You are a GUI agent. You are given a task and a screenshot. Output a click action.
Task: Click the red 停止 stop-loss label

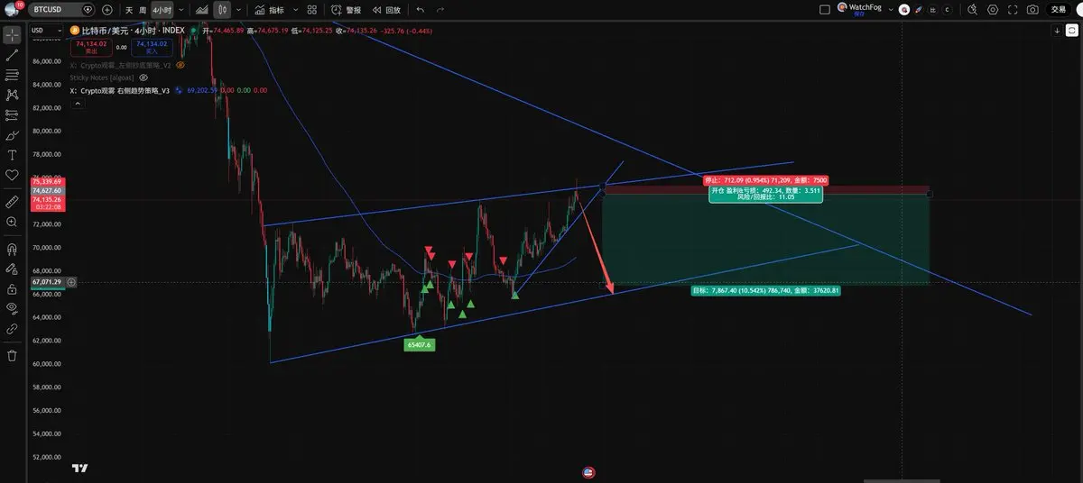pos(765,180)
